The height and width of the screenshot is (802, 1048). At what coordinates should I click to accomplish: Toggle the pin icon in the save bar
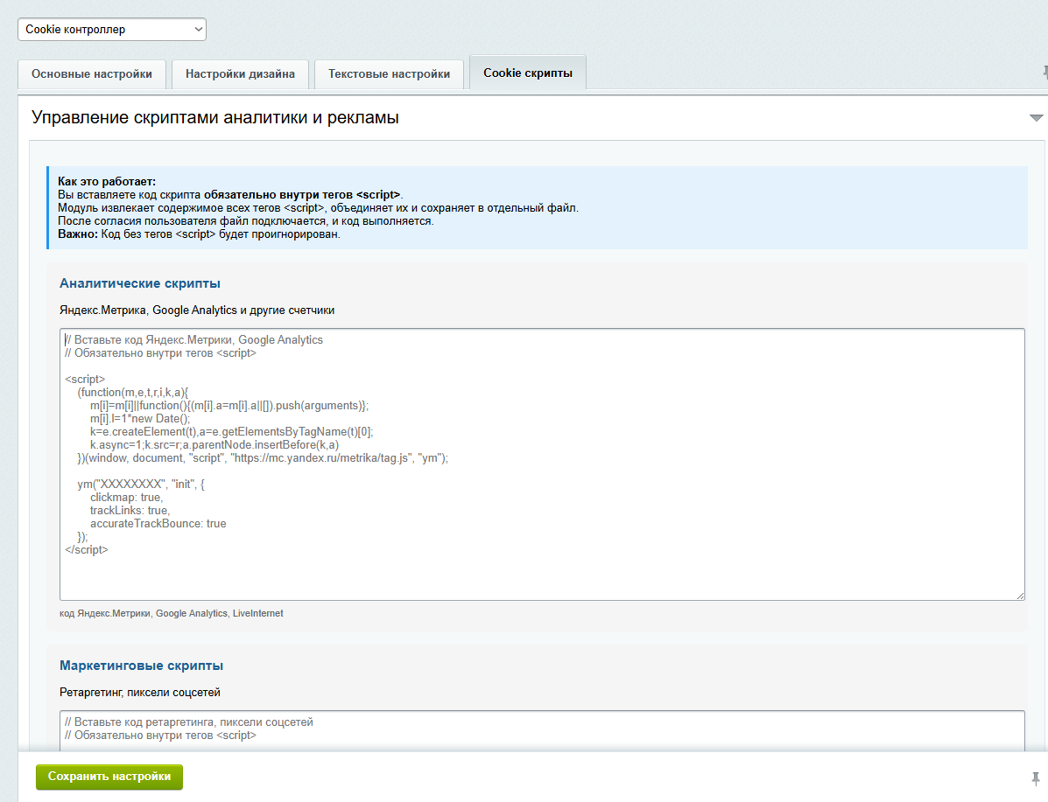pyautogui.click(x=1035, y=778)
